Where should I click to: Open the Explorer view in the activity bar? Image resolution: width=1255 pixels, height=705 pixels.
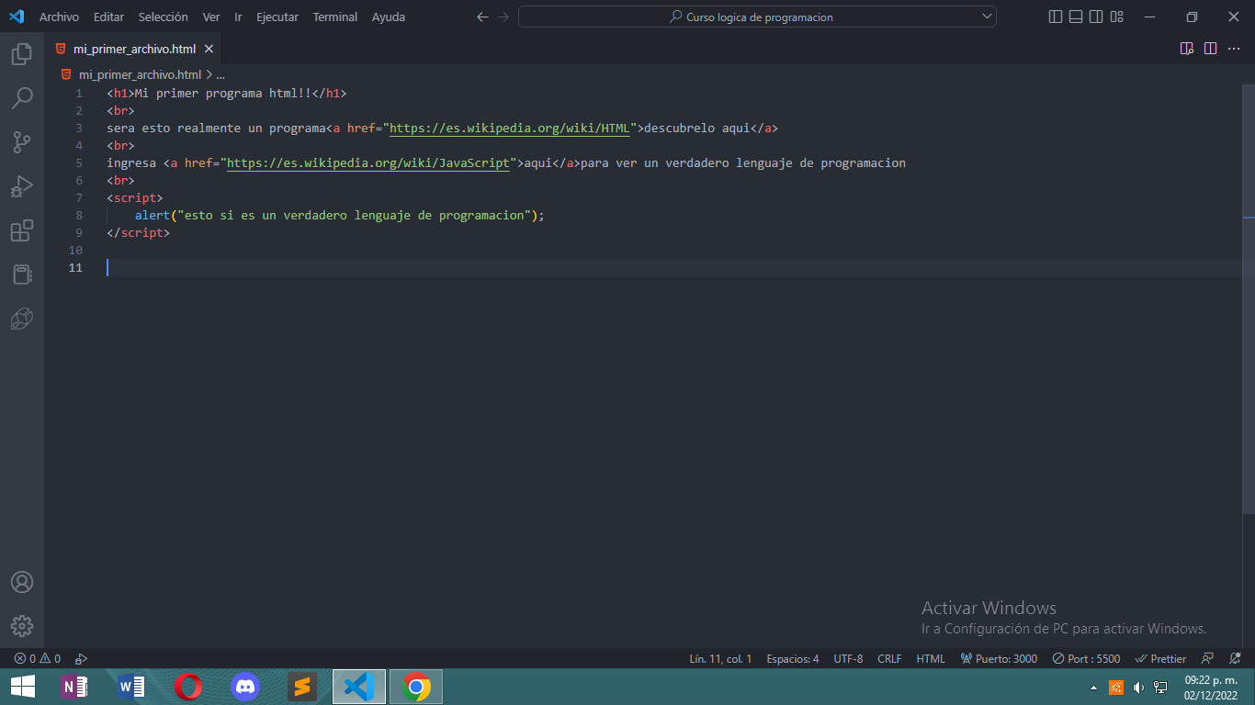(22, 54)
